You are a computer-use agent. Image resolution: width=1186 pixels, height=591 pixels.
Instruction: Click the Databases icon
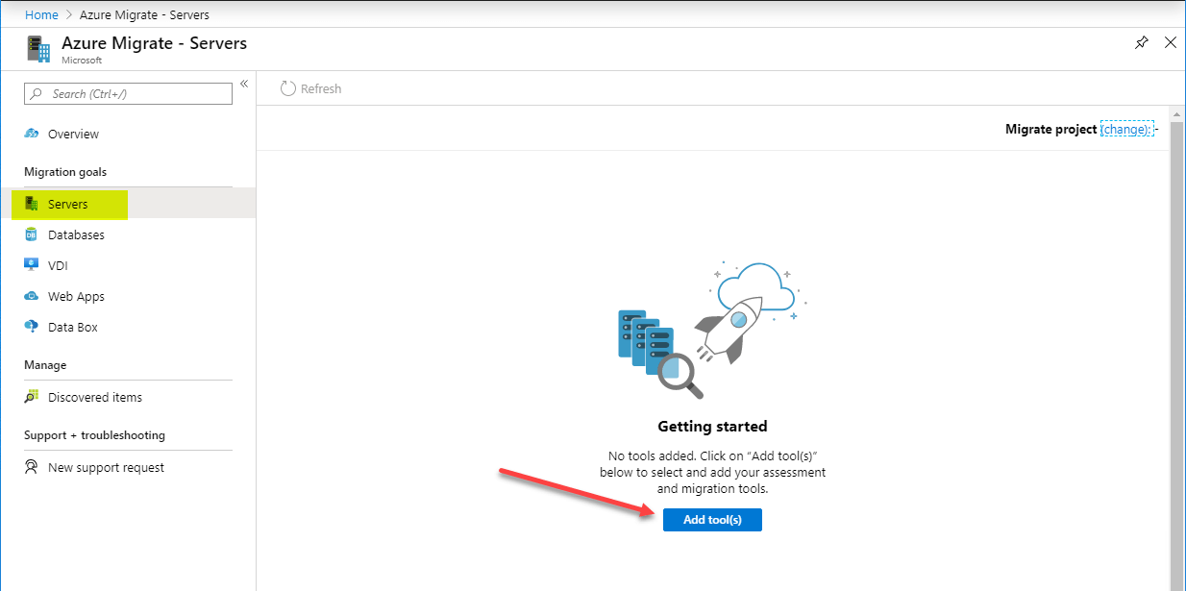point(32,234)
